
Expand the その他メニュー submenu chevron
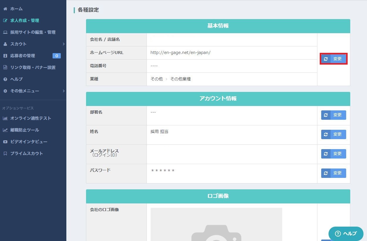coord(63,91)
